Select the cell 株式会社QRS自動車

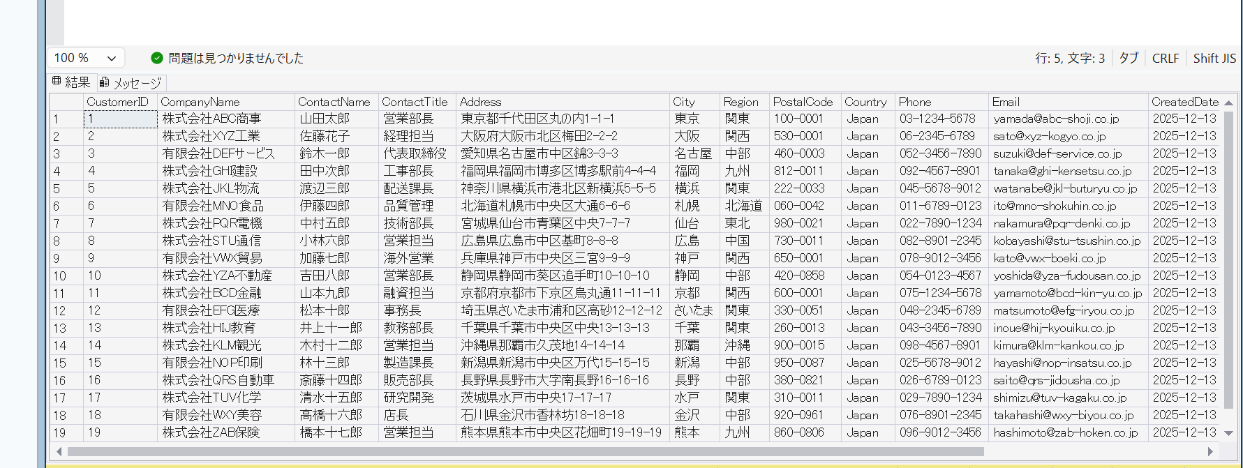tap(226, 381)
